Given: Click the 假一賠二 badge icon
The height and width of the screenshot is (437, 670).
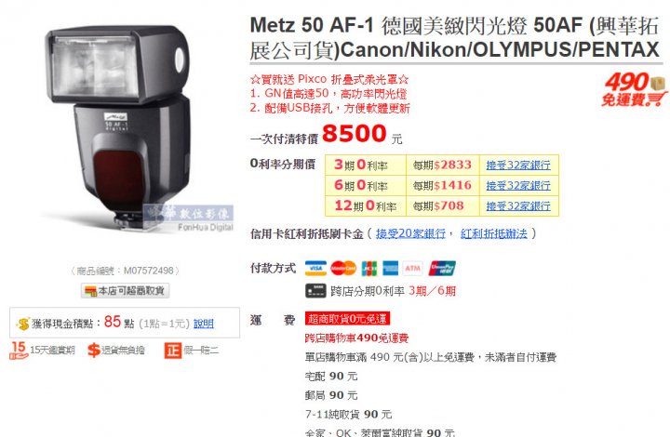Looking at the screenshot, I should pos(173,351).
